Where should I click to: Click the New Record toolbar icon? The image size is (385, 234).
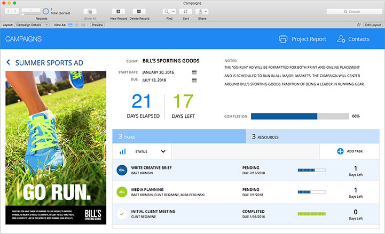coord(119,12)
